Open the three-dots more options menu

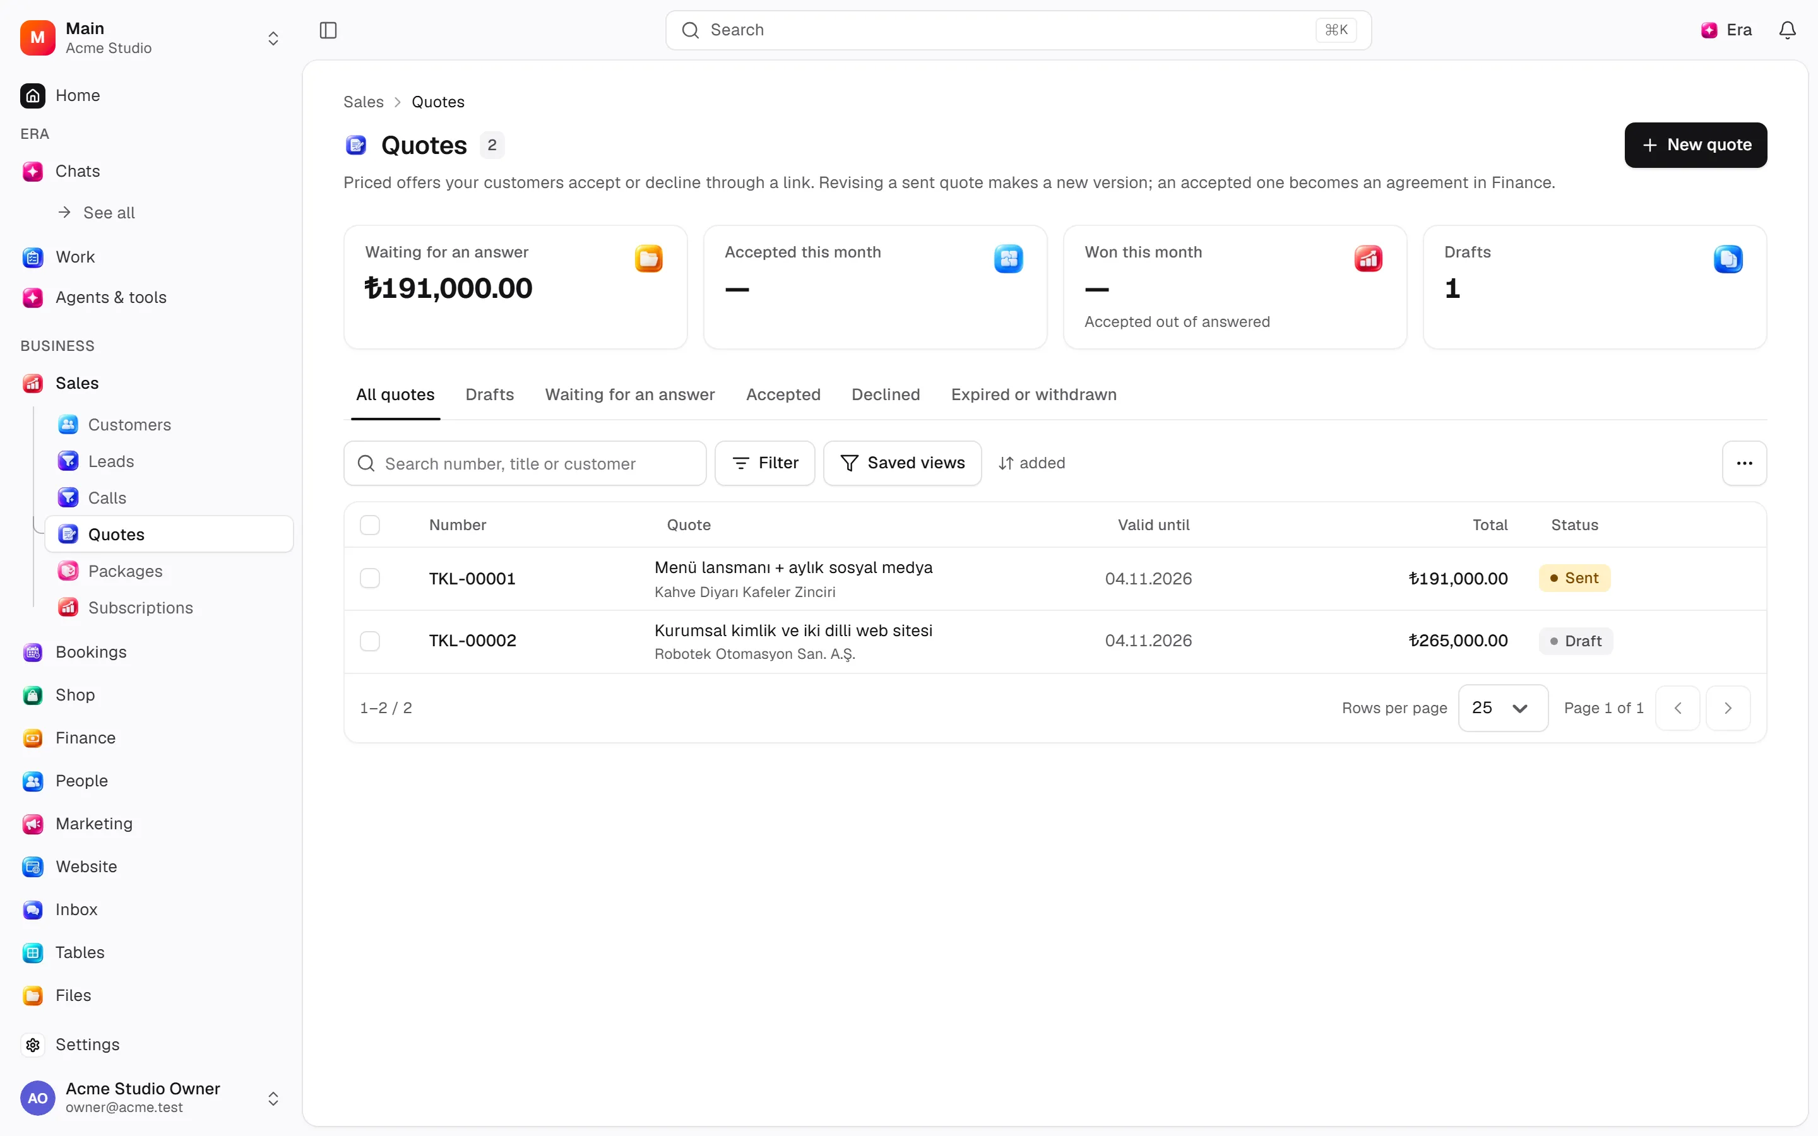pyautogui.click(x=1744, y=463)
